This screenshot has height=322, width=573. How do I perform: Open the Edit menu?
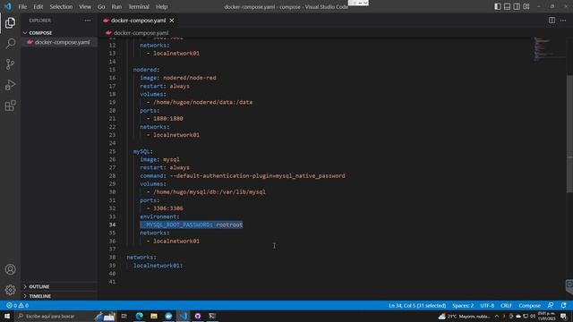(x=38, y=6)
